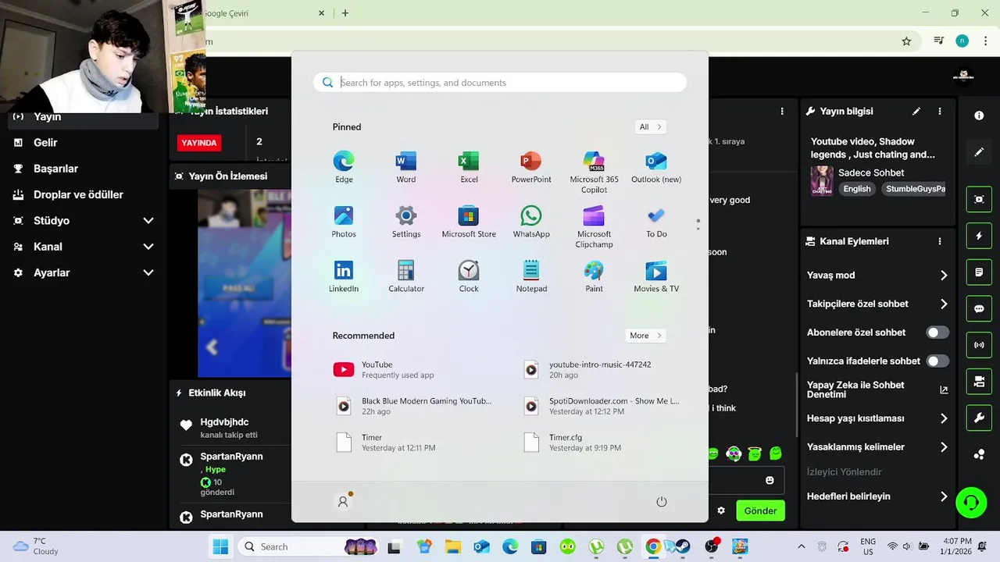Open Steam from the taskbar
Image resolution: width=1000 pixels, height=562 pixels.
(683, 546)
